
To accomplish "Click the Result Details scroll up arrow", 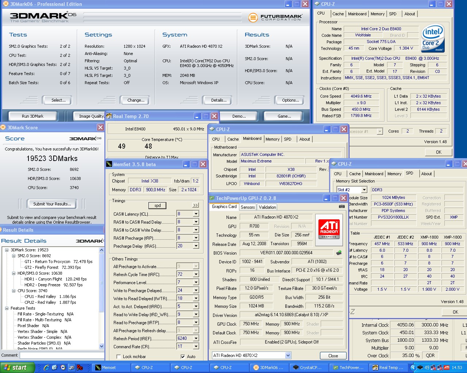I will tap(101, 250).
